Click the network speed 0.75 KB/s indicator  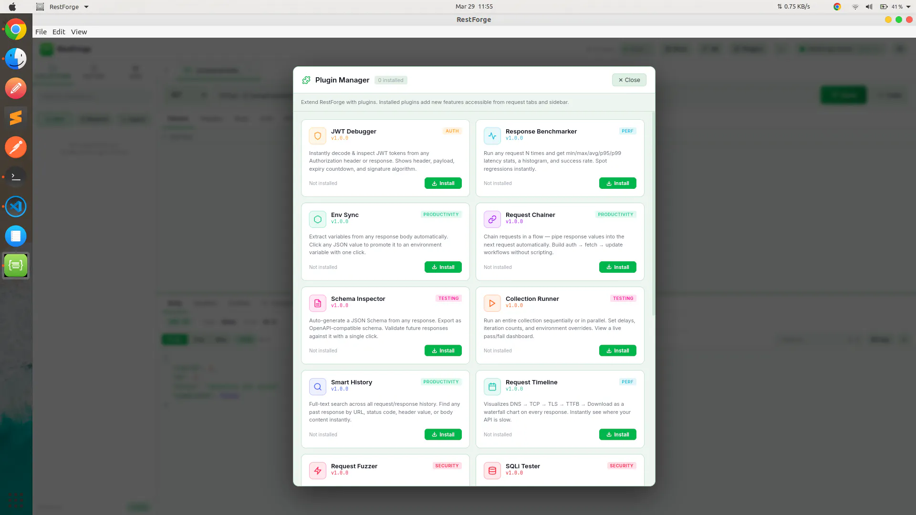793,7
